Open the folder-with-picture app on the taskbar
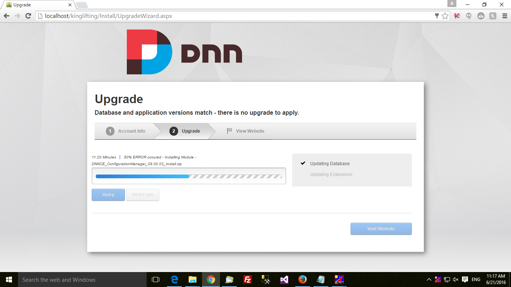The width and height of the screenshot is (511, 287). (229, 280)
